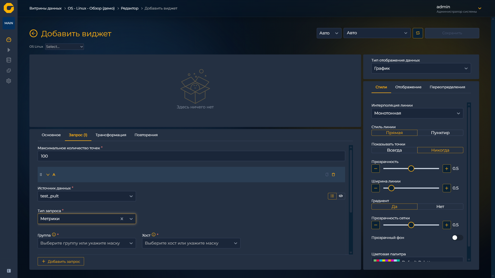Open the dashboards gauge sidebar icon

point(9,40)
